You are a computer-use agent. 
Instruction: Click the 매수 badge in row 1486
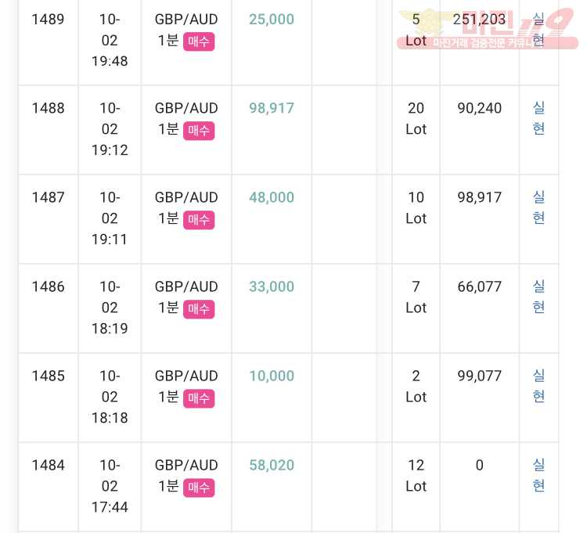(x=199, y=309)
